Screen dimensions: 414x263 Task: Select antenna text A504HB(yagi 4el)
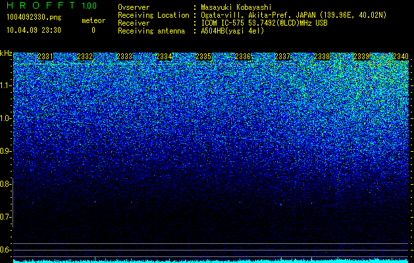[232, 31]
